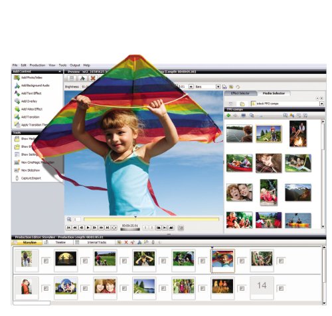This screenshot has height=316, width=332.
Task: Jump to end of the preview
Action: [x=108, y=228]
